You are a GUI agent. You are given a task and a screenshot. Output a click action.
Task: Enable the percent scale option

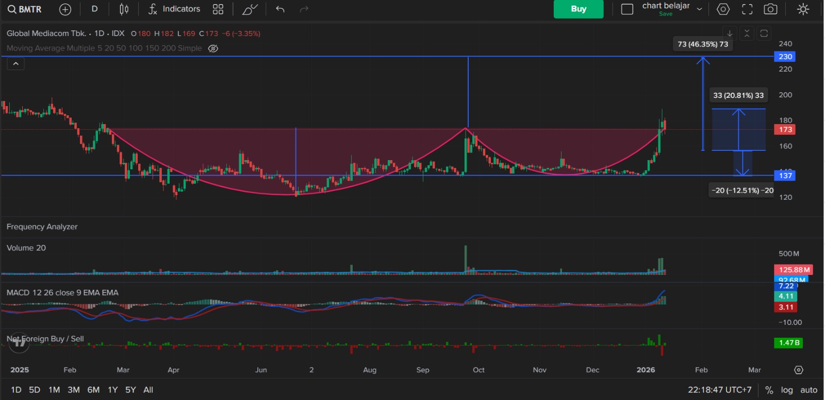pyautogui.click(x=769, y=390)
